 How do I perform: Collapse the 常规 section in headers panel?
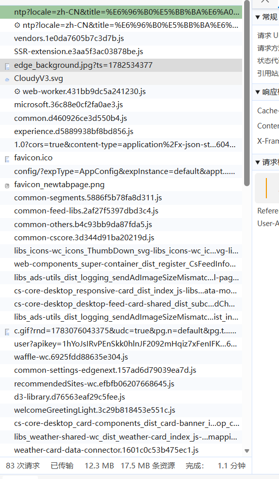258,17
